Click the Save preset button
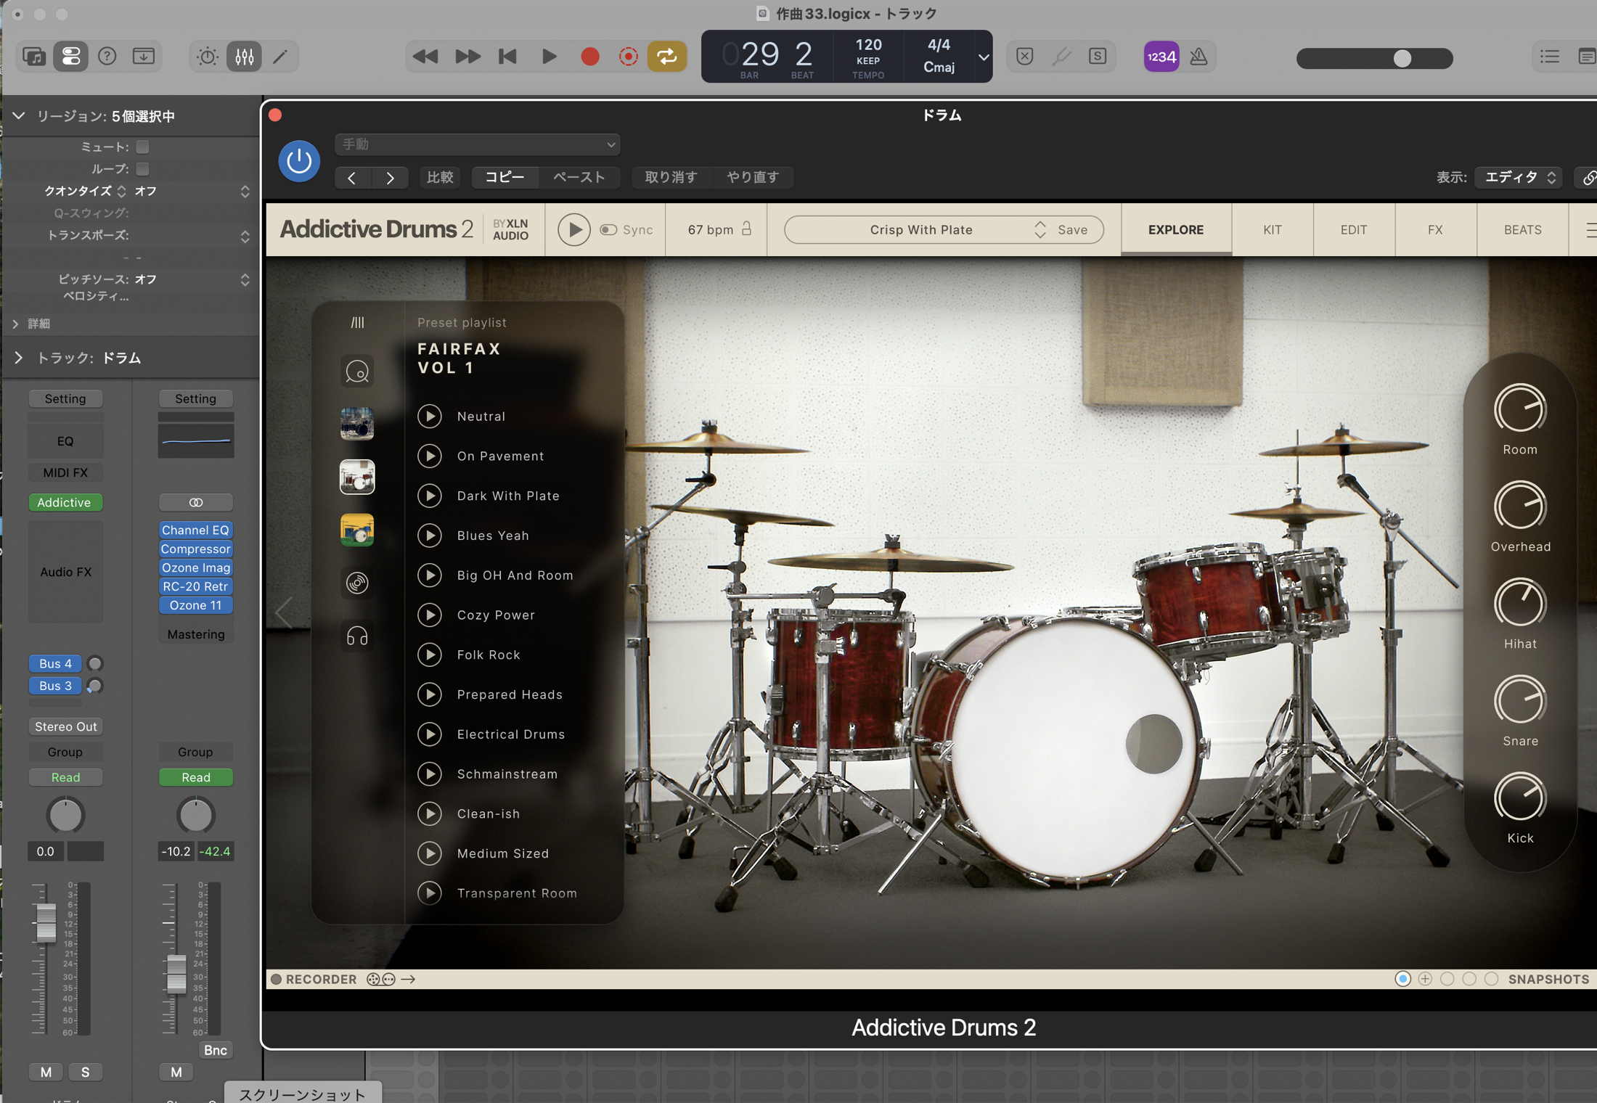The height and width of the screenshot is (1103, 1597). tap(1072, 230)
